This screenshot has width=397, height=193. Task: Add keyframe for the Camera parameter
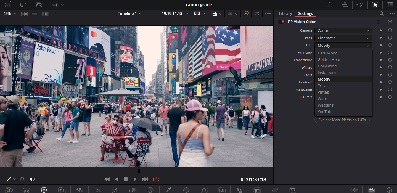(x=381, y=30)
